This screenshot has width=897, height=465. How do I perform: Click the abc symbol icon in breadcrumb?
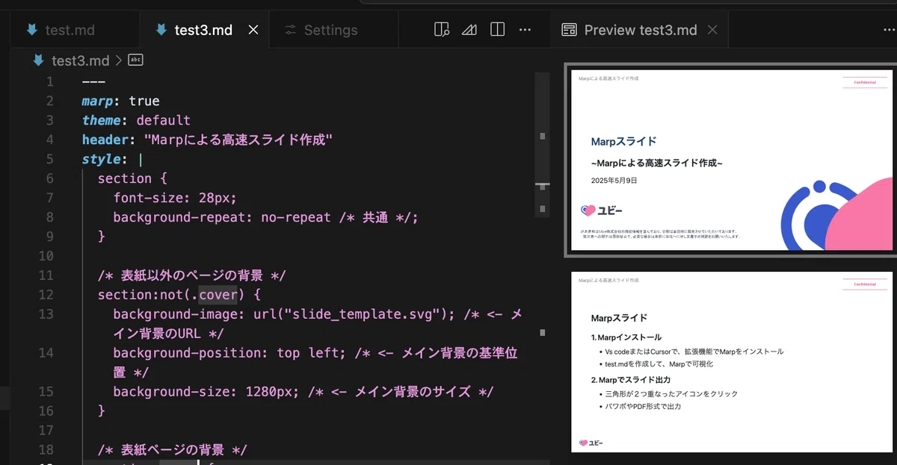coord(135,60)
